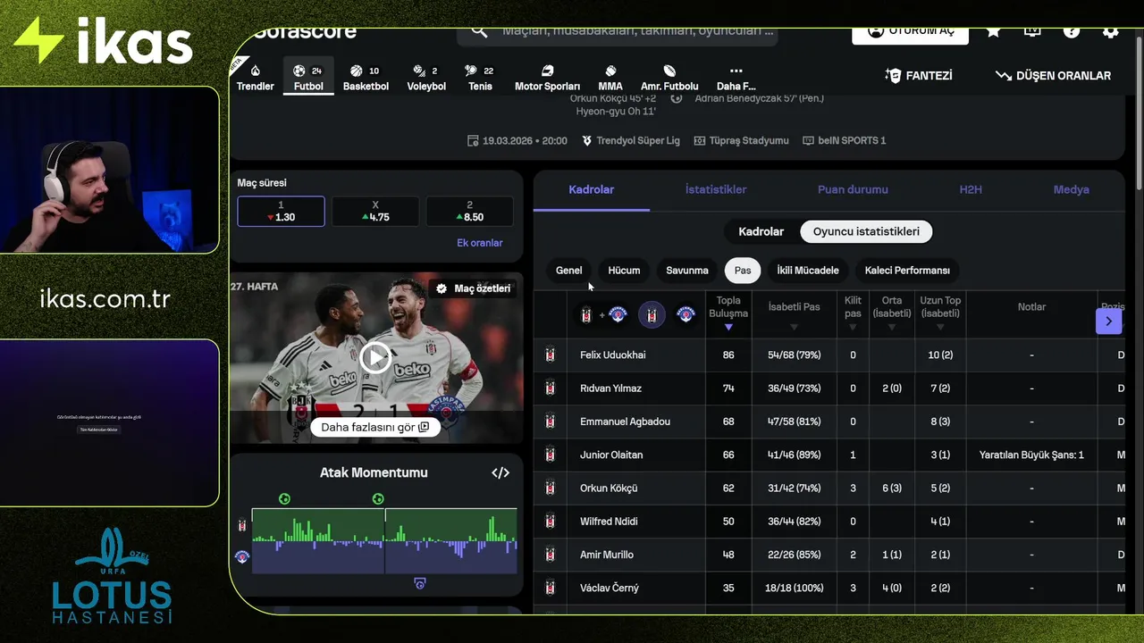Click the Motor Sporları icon
The height and width of the screenshot is (643, 1144).
pyautogui.click(x=547, y=71)
